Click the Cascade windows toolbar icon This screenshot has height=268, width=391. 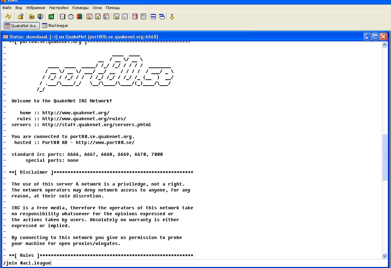pyautogui.click(x=162, y=17)
